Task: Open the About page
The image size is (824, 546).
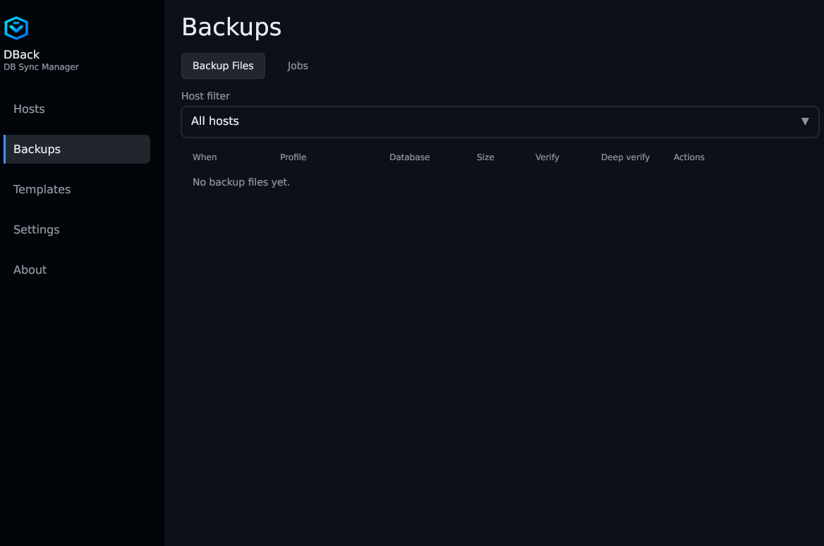Action: pos(77,269)
